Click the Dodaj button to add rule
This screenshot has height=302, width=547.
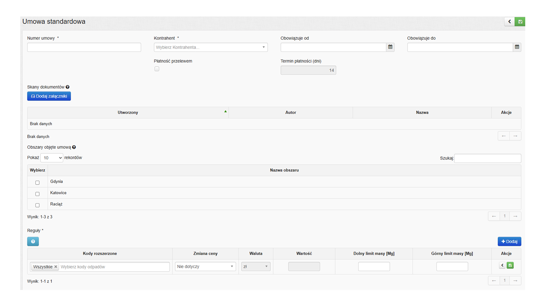pyautogui.click(x=509, y=242)
